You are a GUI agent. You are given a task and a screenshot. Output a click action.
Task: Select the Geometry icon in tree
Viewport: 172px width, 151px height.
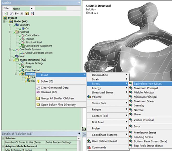tap(17, 25)
